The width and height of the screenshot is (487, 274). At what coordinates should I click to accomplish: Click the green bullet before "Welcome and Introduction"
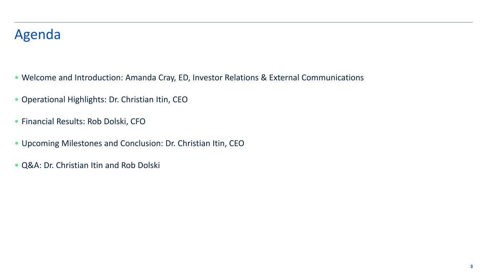coord(17,78)
